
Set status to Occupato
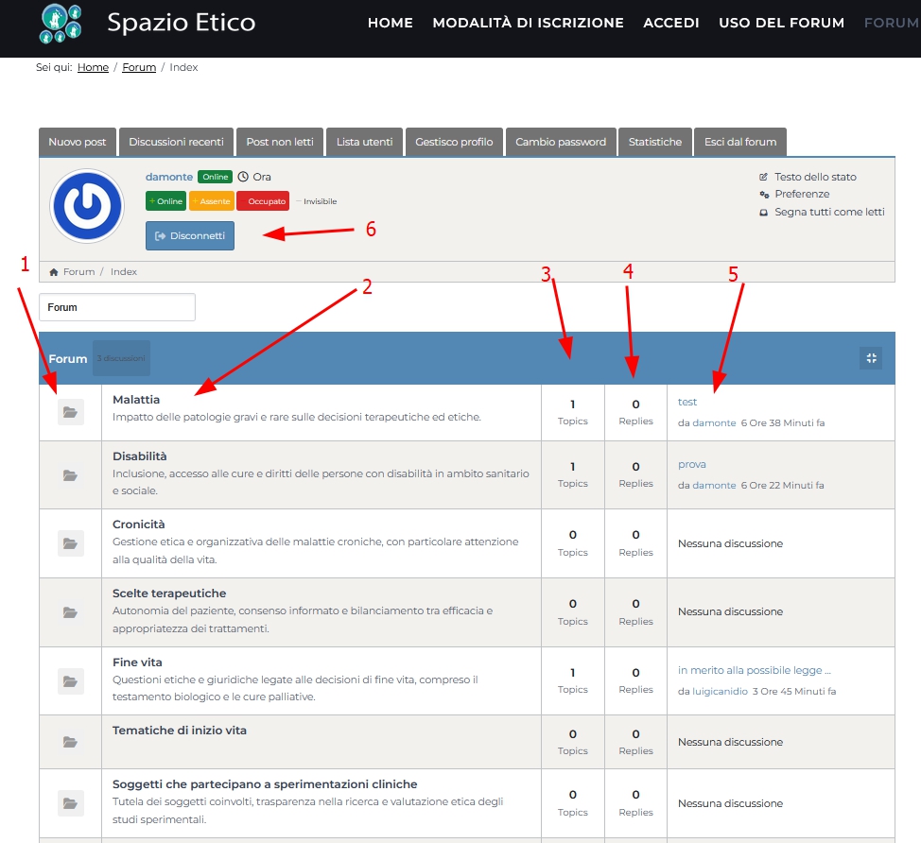click(x=263, y=201)
